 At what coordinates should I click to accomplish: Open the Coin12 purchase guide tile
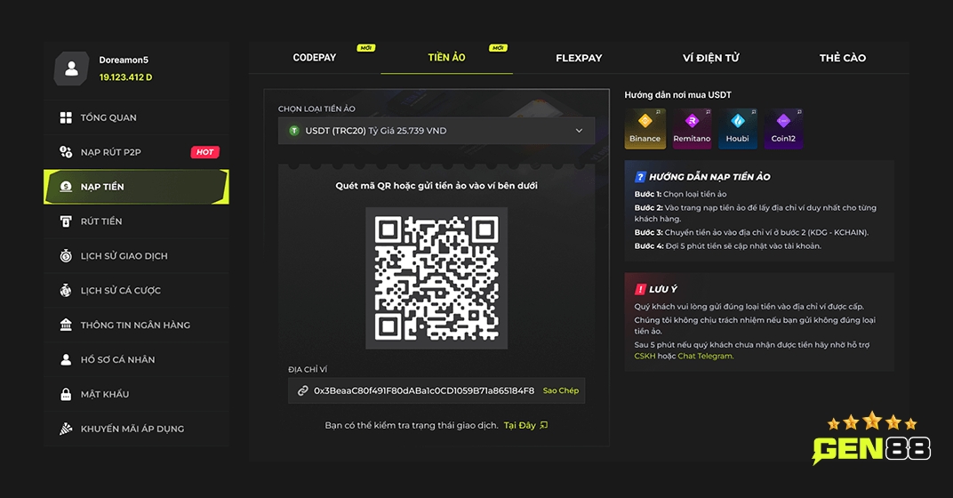click(783, 128)
